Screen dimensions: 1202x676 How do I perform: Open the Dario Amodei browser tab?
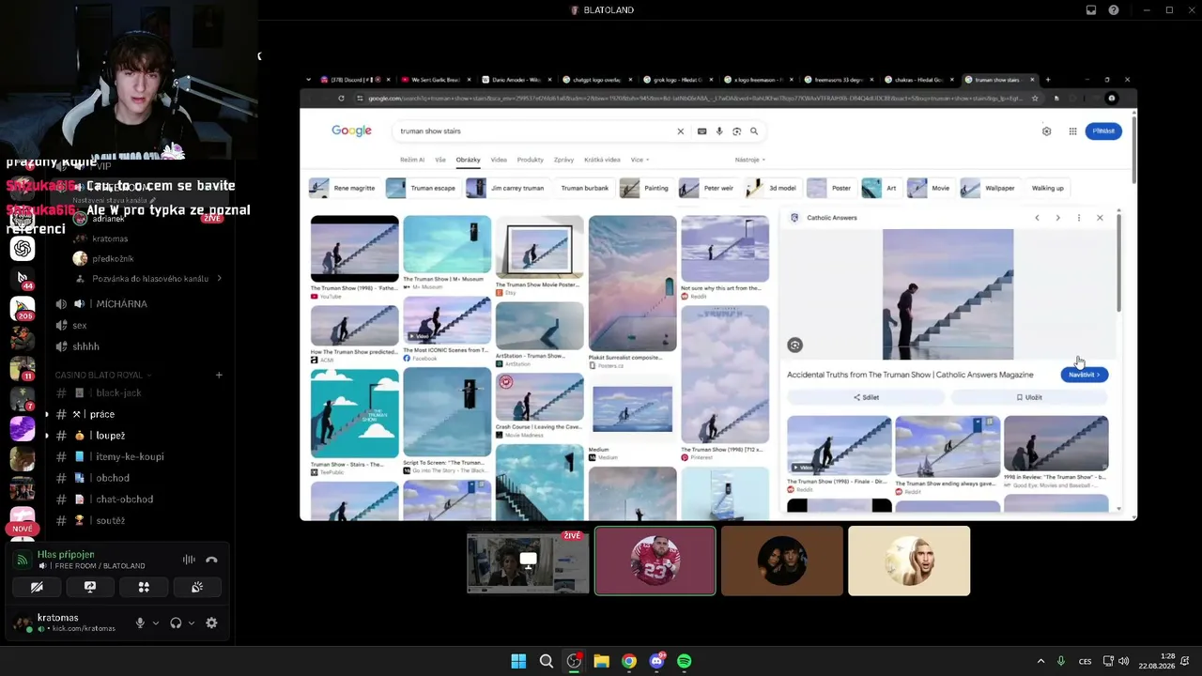516,80
